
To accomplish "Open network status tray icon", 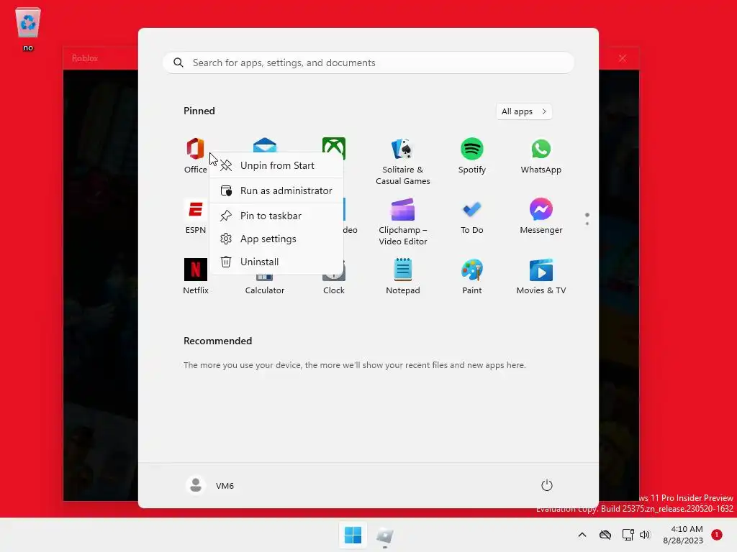I will pos(628,535).
